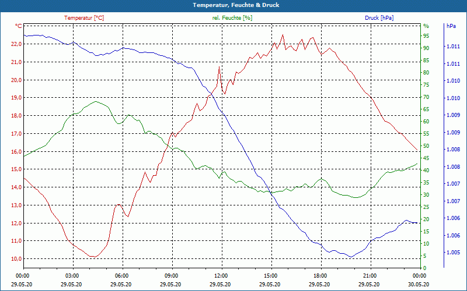467x291 pixels.
Task: Click the red "°C" axis unit label
Action: coord(19,26)
